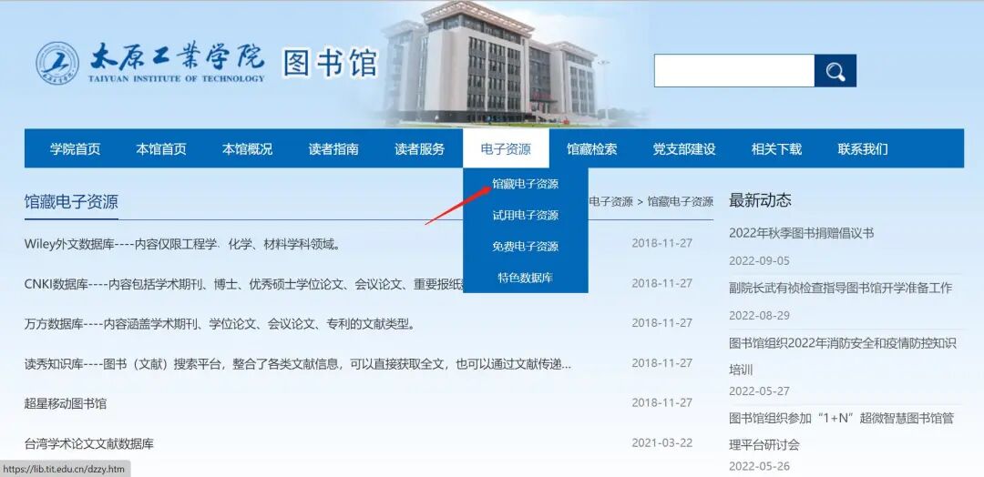
Task: Click news date 2022-09-05
Action: pyautogui.click(x=759, y=260)
